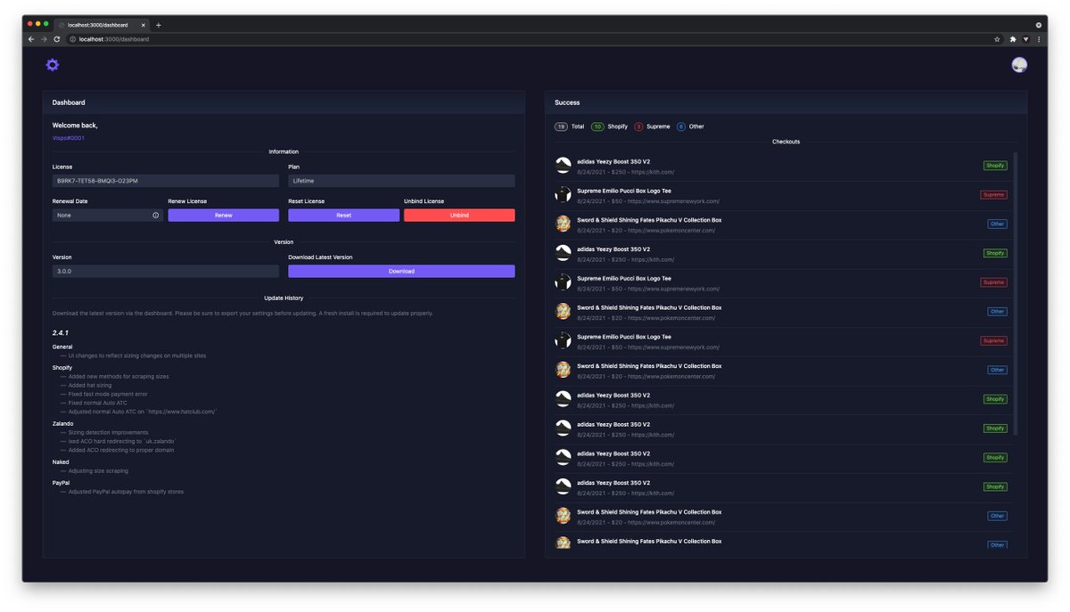Click the 'Fixed normal Auto ATC' line
This screenshot has height=612, width=1070.
point(98,403)
